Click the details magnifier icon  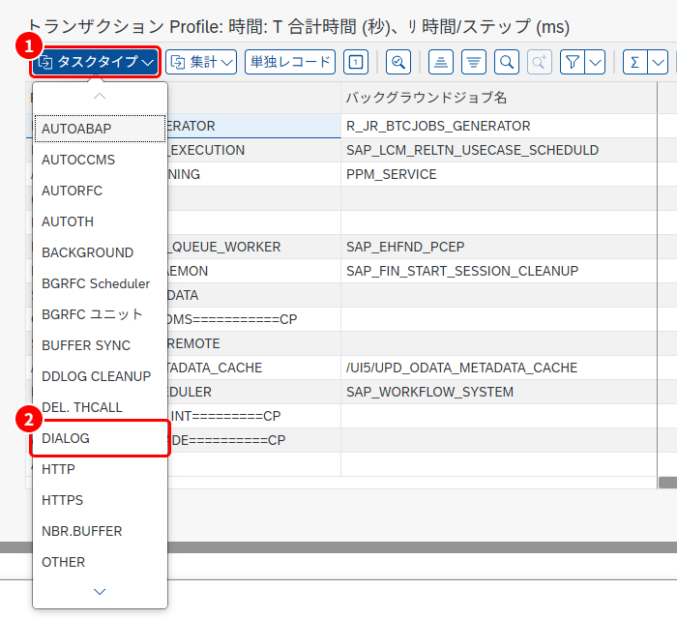point(398,62)
